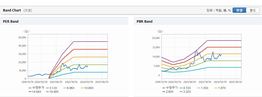Click the 28,000 axis label in PBR chart

[156, 38]
